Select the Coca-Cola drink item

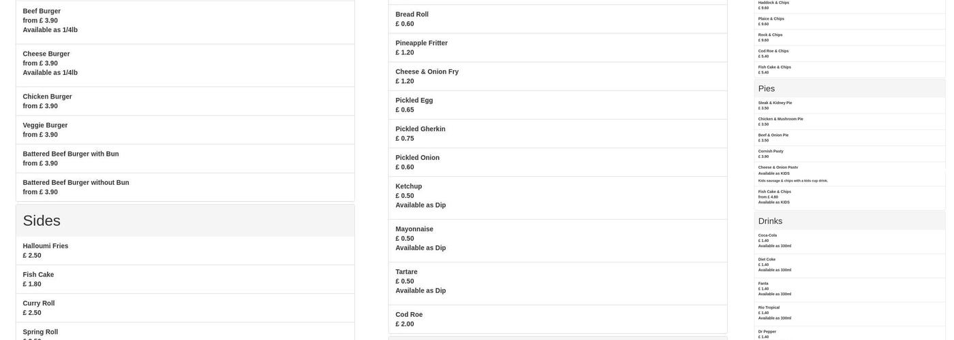(x=767, y=235)
